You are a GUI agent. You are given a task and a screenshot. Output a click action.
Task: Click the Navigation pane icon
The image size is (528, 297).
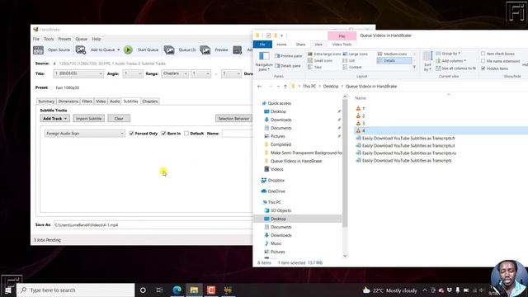pyautogui.click(x=264, y=56)
